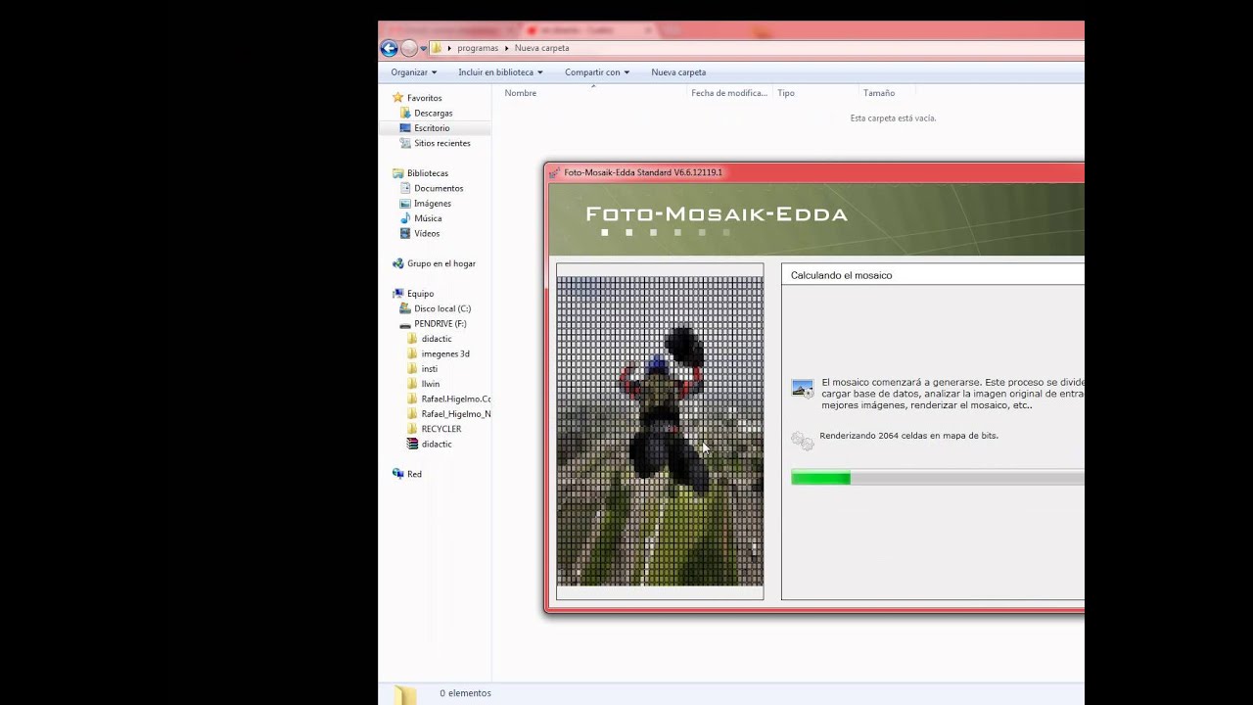
Task: Open the Imágenes library
Action: tap(433, 204)
